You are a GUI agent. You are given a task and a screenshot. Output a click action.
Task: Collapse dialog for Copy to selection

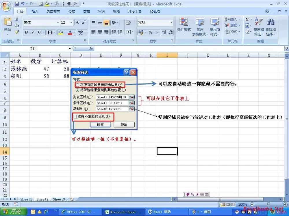[131, 109]
